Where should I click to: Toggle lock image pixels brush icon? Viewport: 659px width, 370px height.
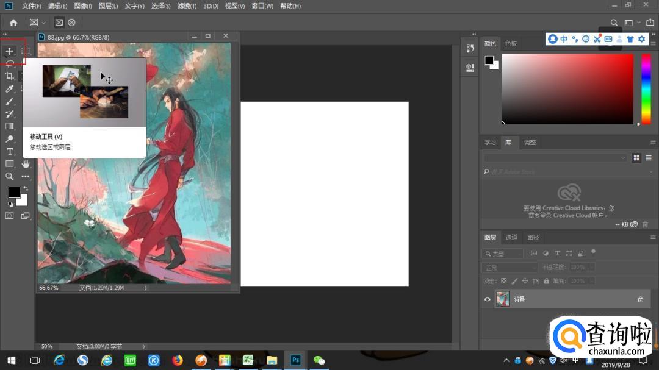click(514, 281)
